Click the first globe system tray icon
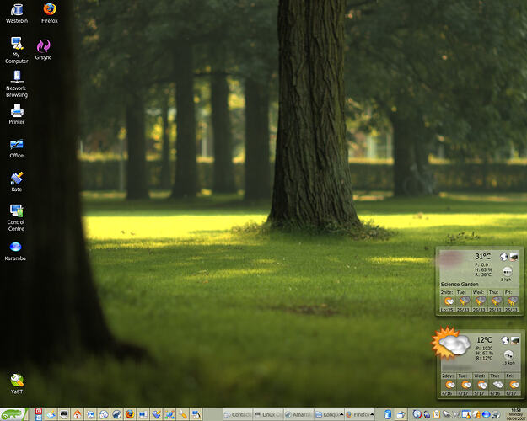The height and width of the screenshot is (421, 527). [417, 414]
